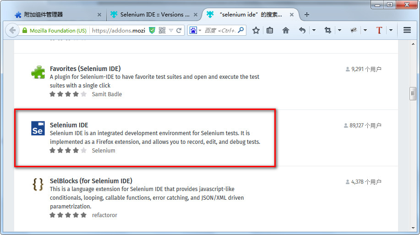The width and height of the screenshot is (420, 235).
Task: Click the scrollbar up arrow
Action: 413,44
